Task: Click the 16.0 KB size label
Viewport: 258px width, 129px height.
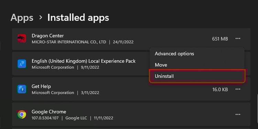Action: pos(220,89)
